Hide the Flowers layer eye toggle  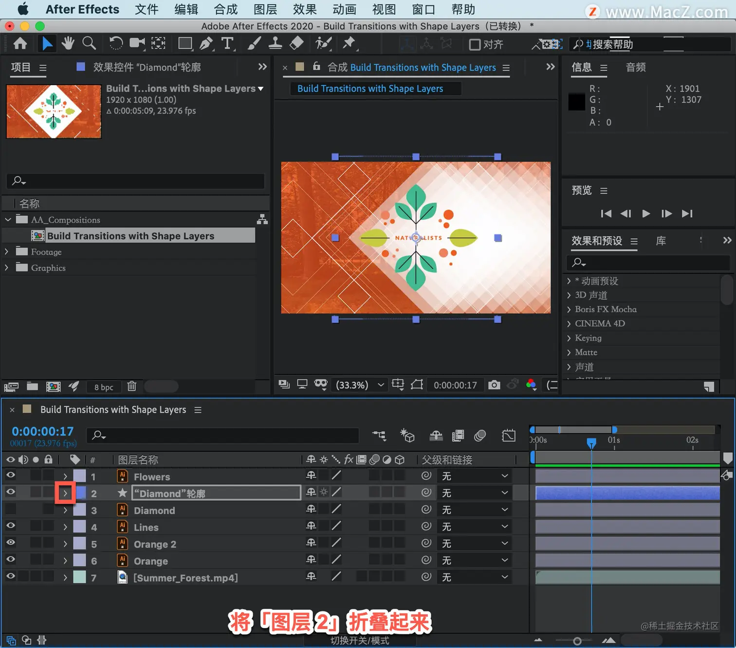click(10, 475)
